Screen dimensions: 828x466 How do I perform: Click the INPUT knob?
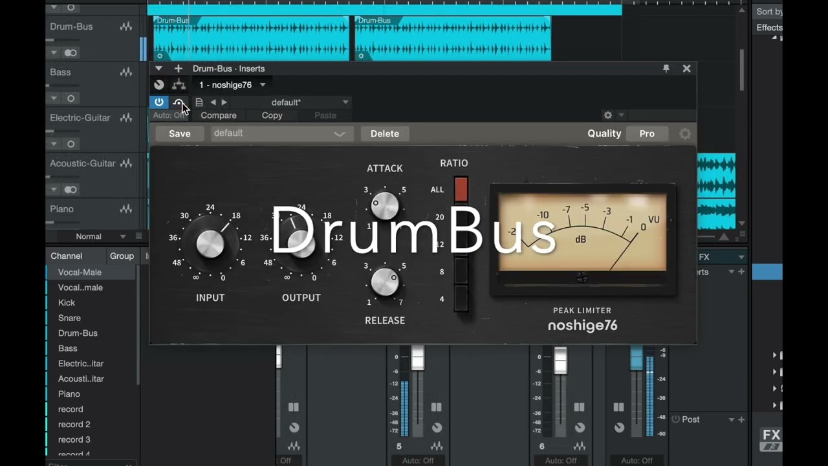point(210,243)
